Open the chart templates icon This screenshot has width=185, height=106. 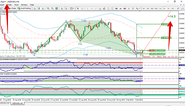click(x=71, y=9)
